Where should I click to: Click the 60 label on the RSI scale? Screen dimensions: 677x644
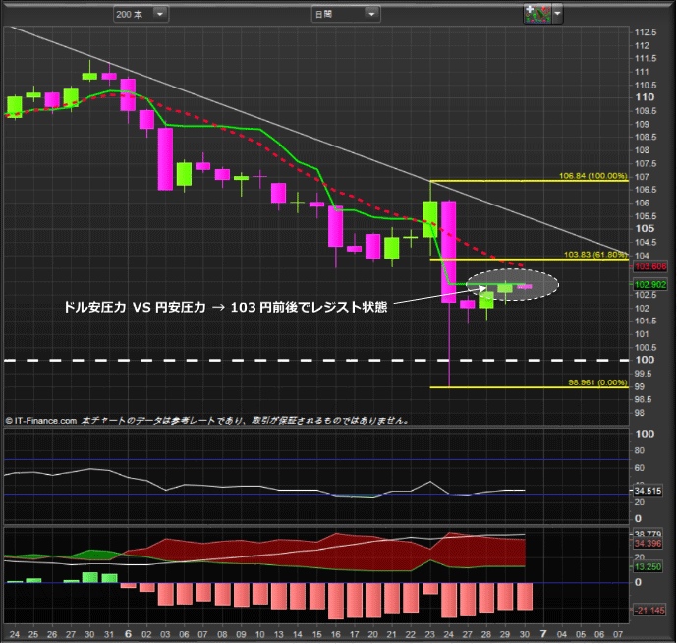pos(641,468)
